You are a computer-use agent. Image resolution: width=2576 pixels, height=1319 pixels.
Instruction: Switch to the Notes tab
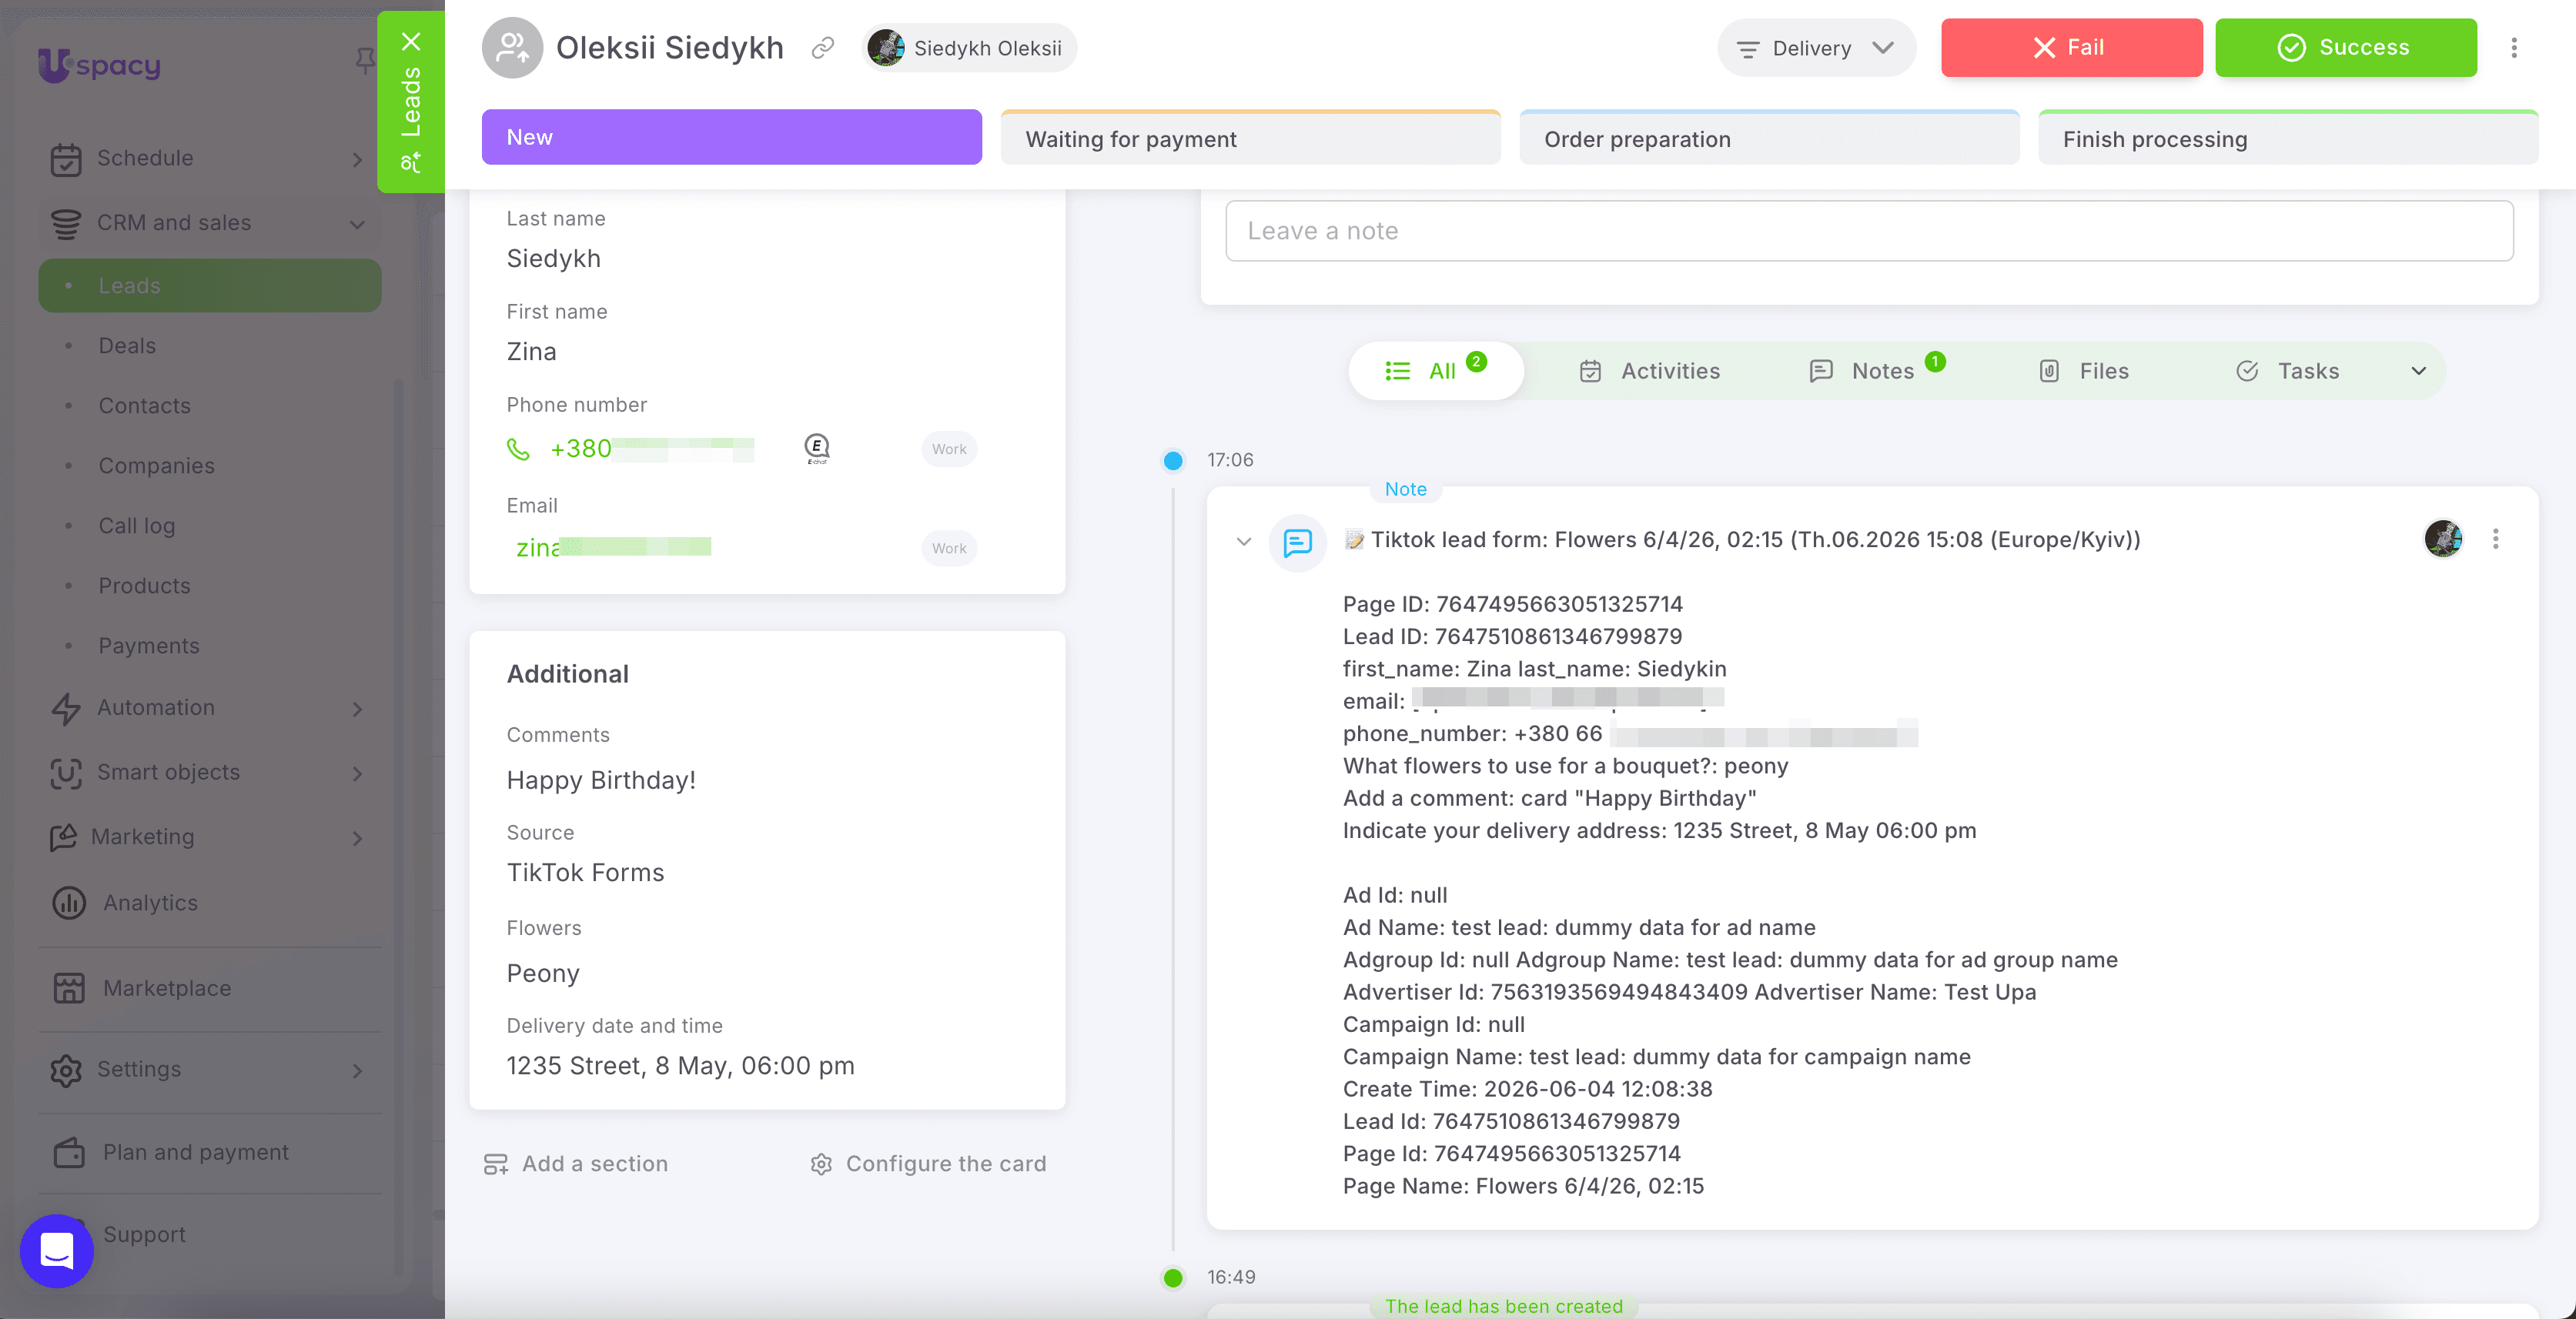coord(1876,371)
